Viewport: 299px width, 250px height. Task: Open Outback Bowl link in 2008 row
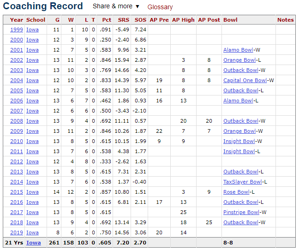pos(241,121)
